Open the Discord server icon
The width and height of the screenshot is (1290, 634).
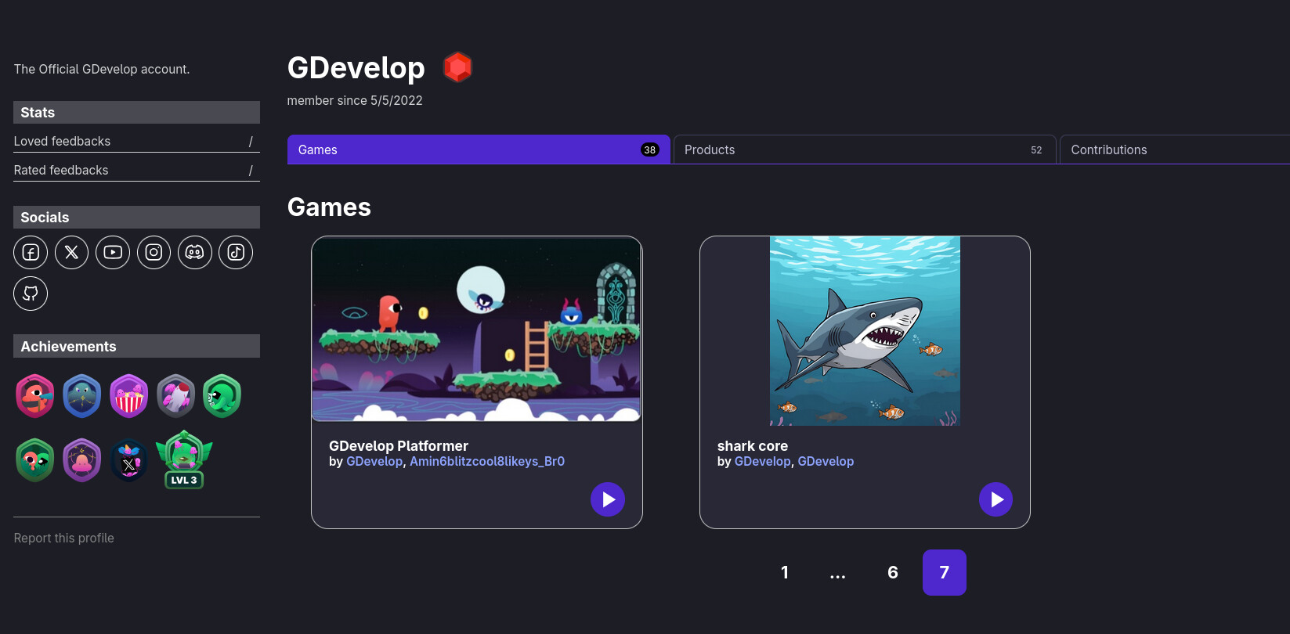[195, 252]
